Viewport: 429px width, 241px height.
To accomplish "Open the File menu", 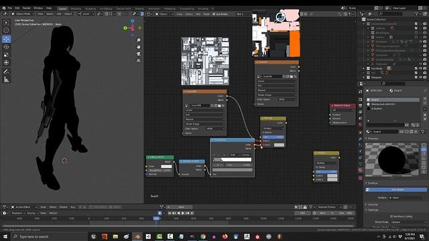I will (10, 8).
